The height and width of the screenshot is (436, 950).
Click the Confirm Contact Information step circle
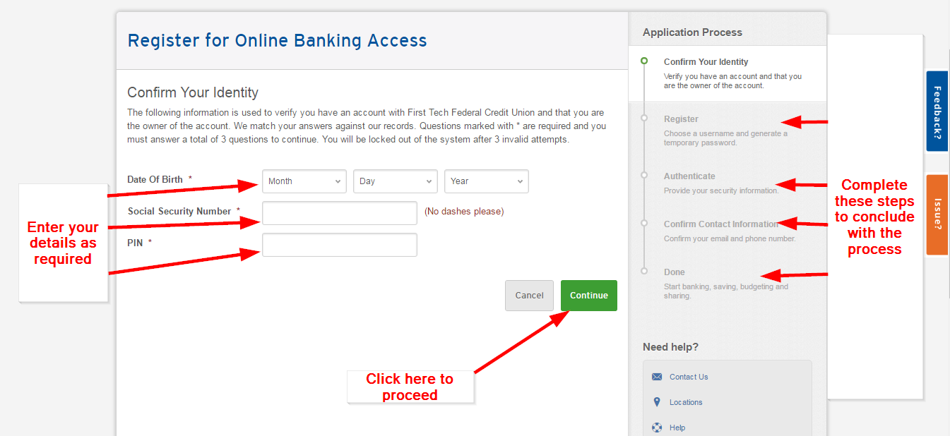[644, 224]
